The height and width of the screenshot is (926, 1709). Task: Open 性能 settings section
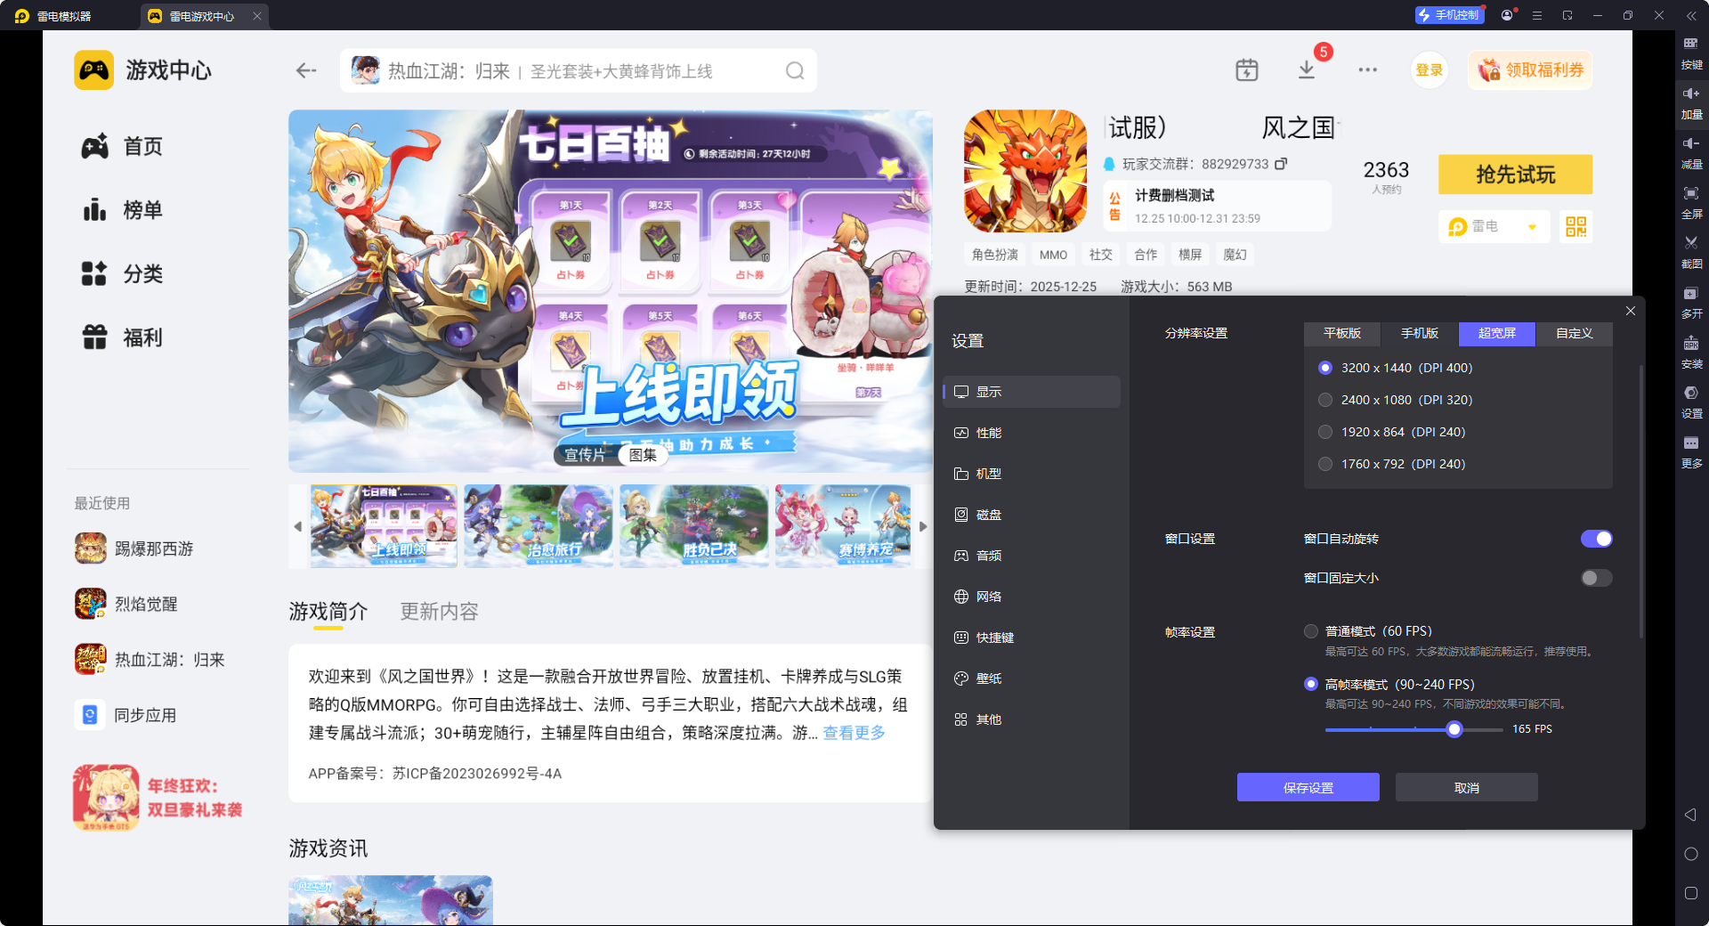pyautogui.click(x=1032, y=433)
